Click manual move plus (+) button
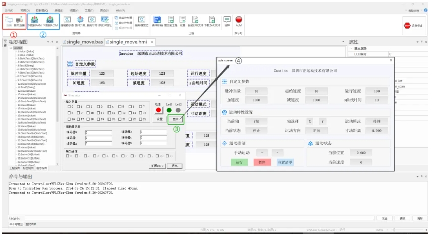Viewport: 432px width, 237px height. pos(262,153)
